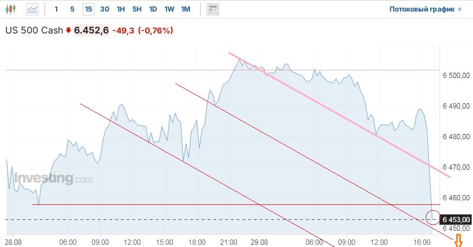Screen dimensions: 473x247
Task: Choose the 5H timeframe
Action: [x=136, y=9]
